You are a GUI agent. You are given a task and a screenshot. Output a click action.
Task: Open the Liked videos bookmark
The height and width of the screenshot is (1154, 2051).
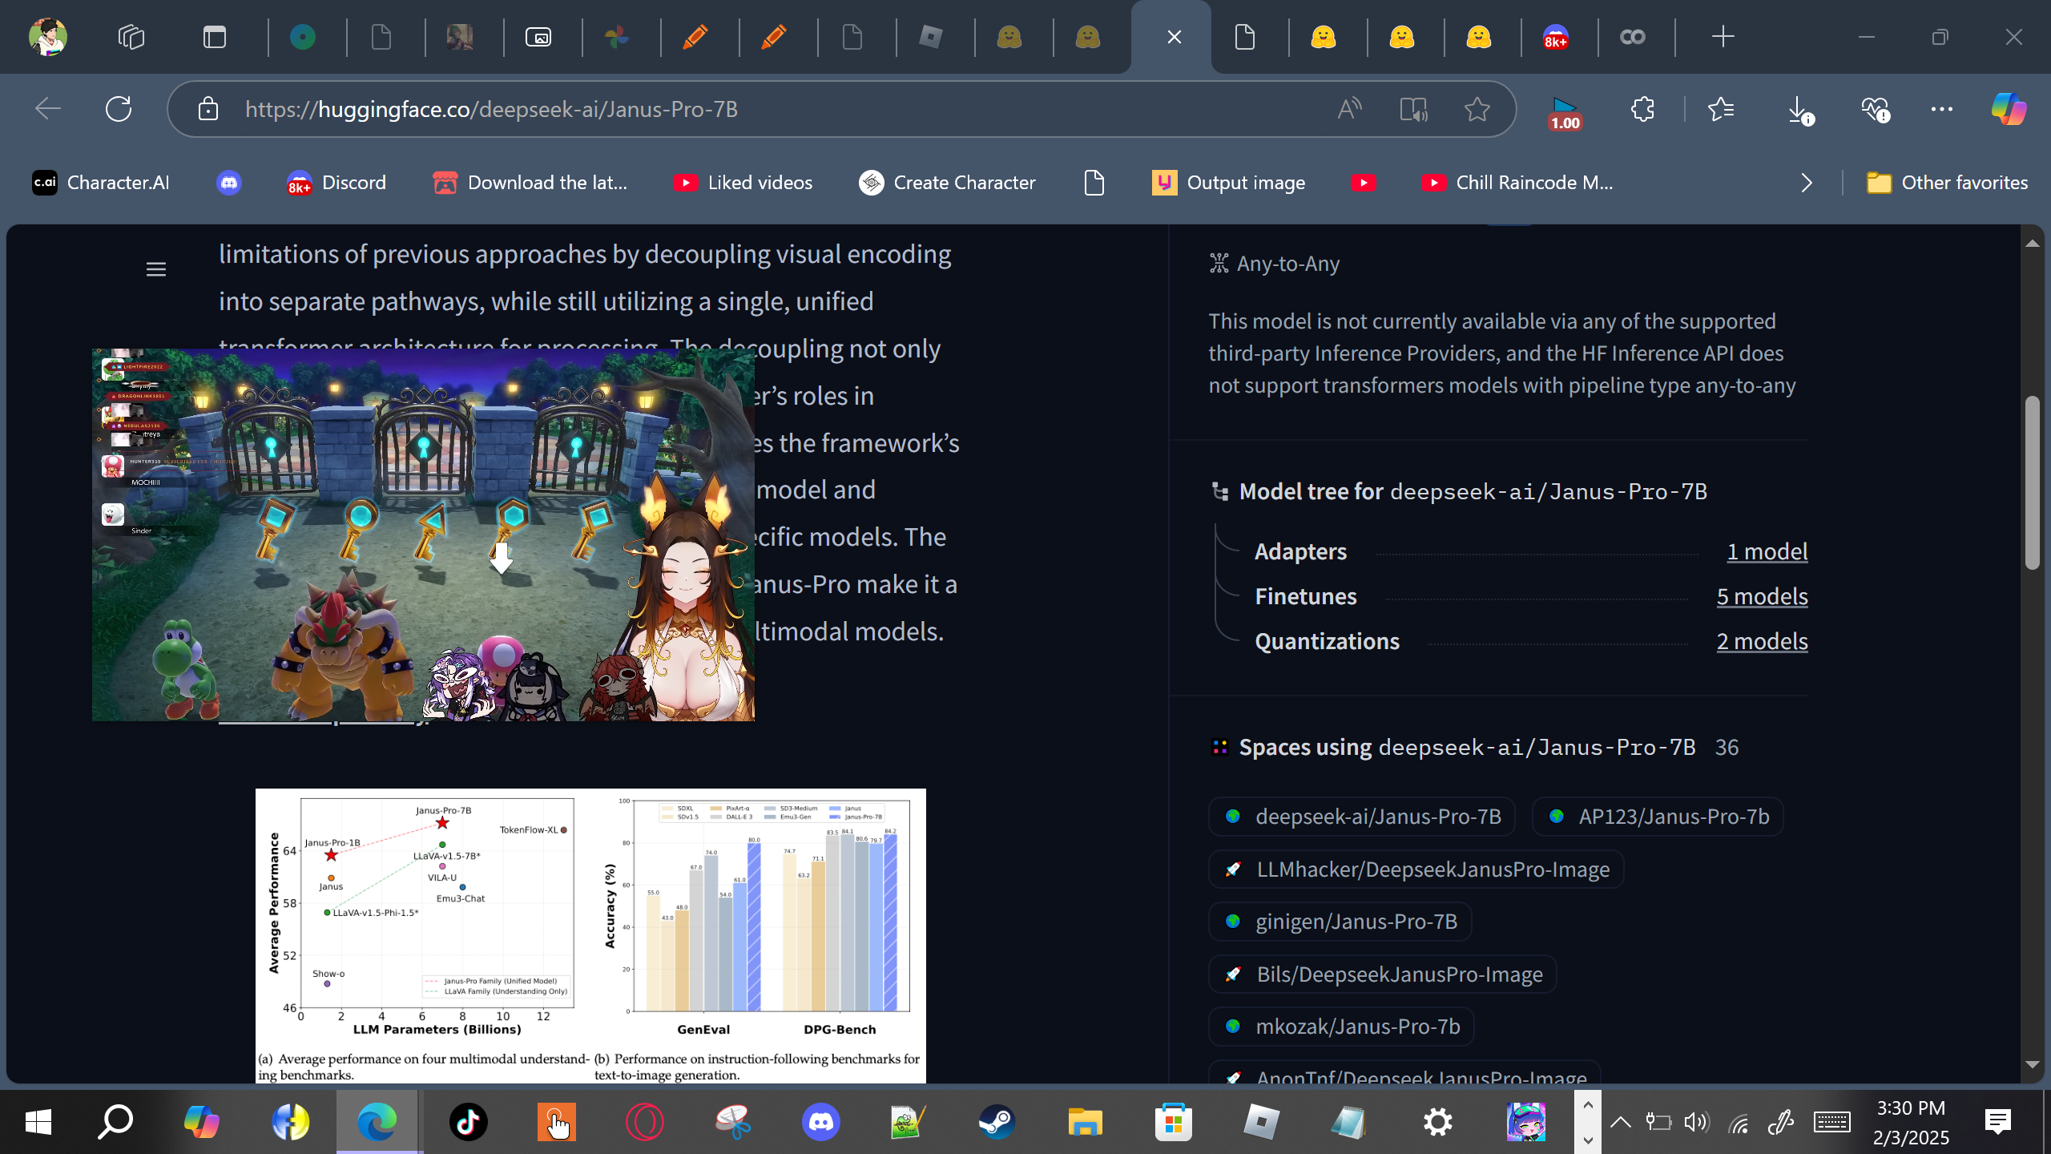tap(743, 183)
